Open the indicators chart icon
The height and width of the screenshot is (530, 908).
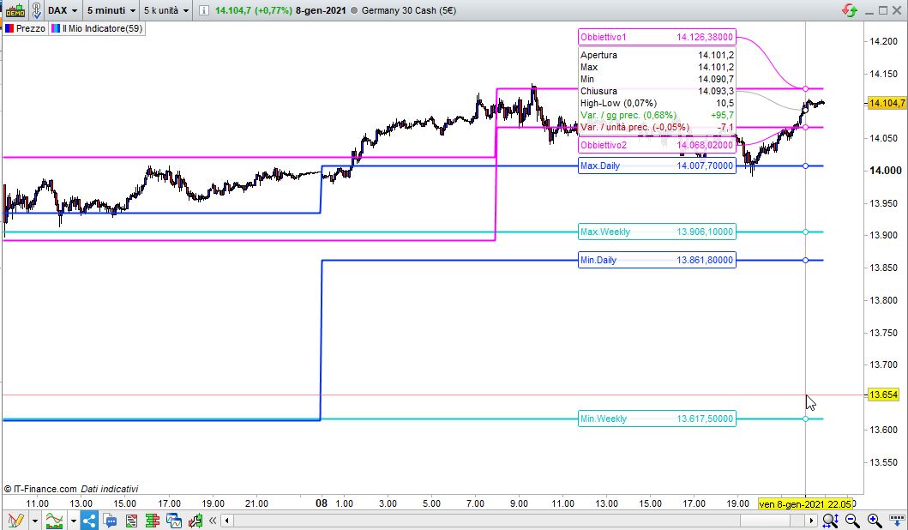click(x=54, y=521)
